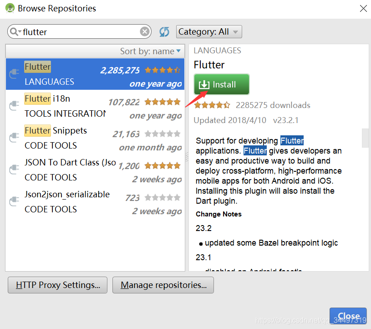Select Flutter i18n plugin row
Image resolution: width=371 pixels, height=329 pixels.
(95, 106)
